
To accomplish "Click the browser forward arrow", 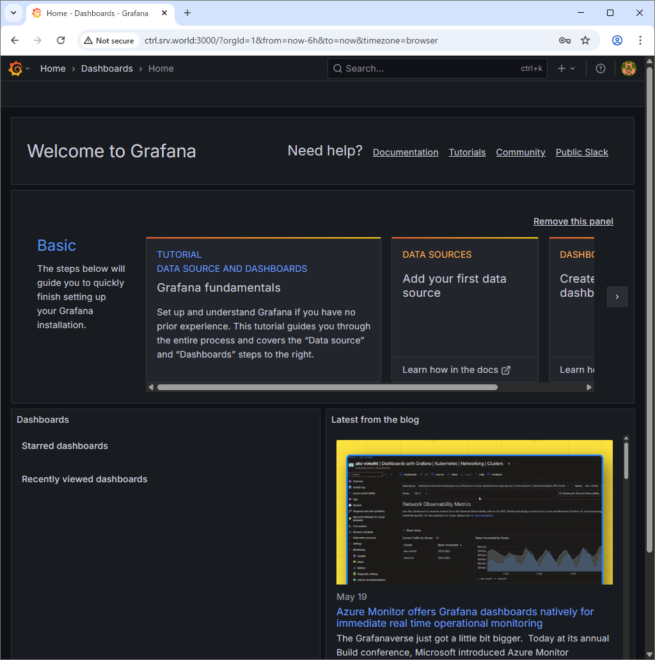I will [x=38, y=40].
